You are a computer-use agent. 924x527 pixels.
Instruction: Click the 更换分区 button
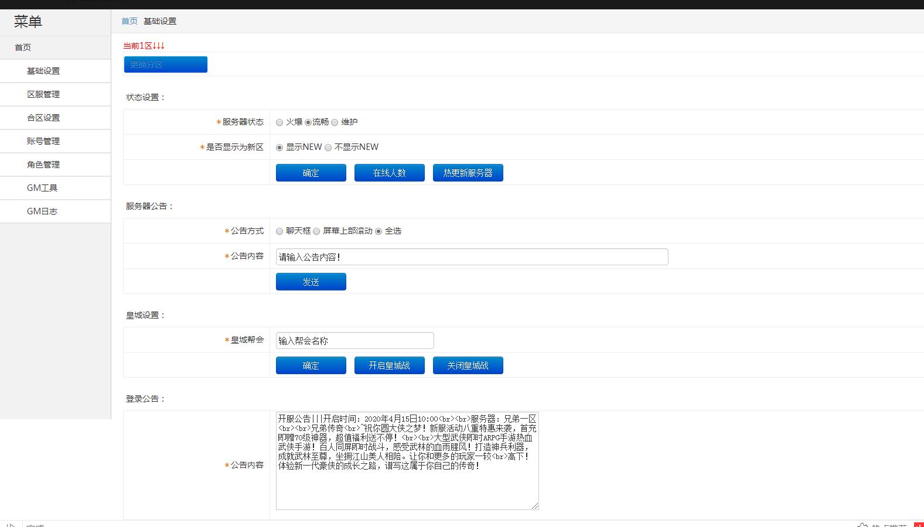click(x=165, y=64)
